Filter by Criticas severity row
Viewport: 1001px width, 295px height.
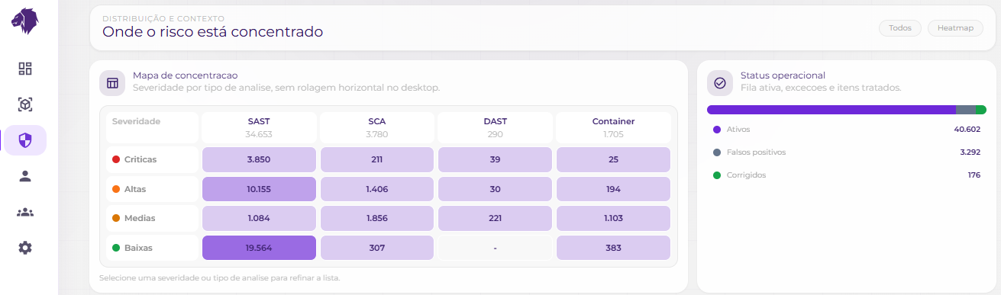pos(152,159)
